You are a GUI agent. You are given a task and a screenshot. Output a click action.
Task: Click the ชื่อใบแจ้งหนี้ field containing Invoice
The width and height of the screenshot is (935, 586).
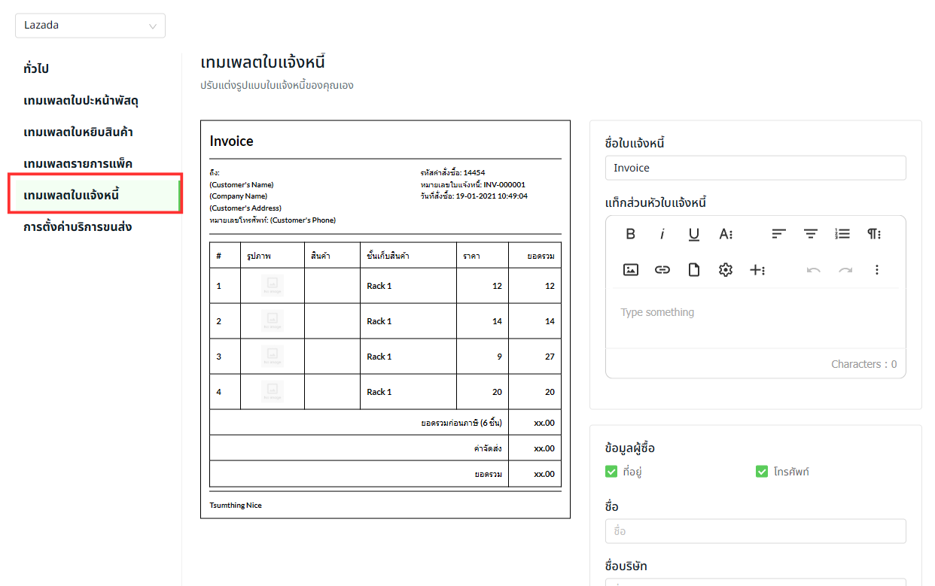[755, 168]
